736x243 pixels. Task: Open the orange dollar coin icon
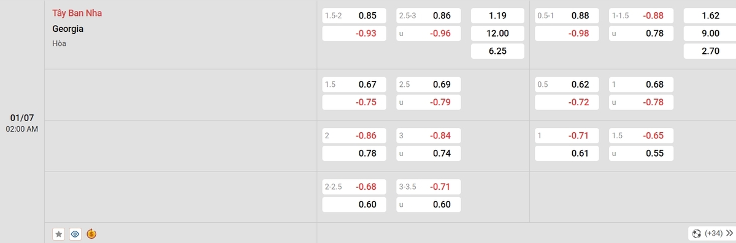[x=91, y=234]
